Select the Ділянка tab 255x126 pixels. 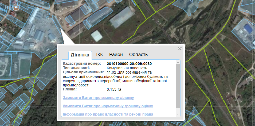[80, 55]
